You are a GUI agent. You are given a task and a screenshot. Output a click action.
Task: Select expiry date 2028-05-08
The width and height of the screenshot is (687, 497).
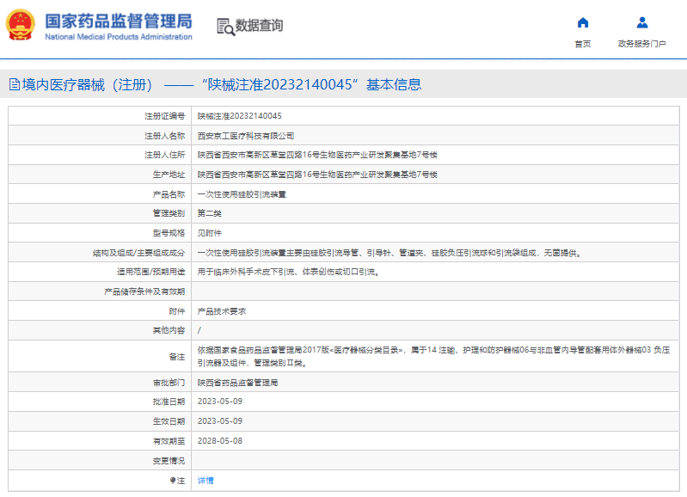pyautogui.click(x=220, y=441)
